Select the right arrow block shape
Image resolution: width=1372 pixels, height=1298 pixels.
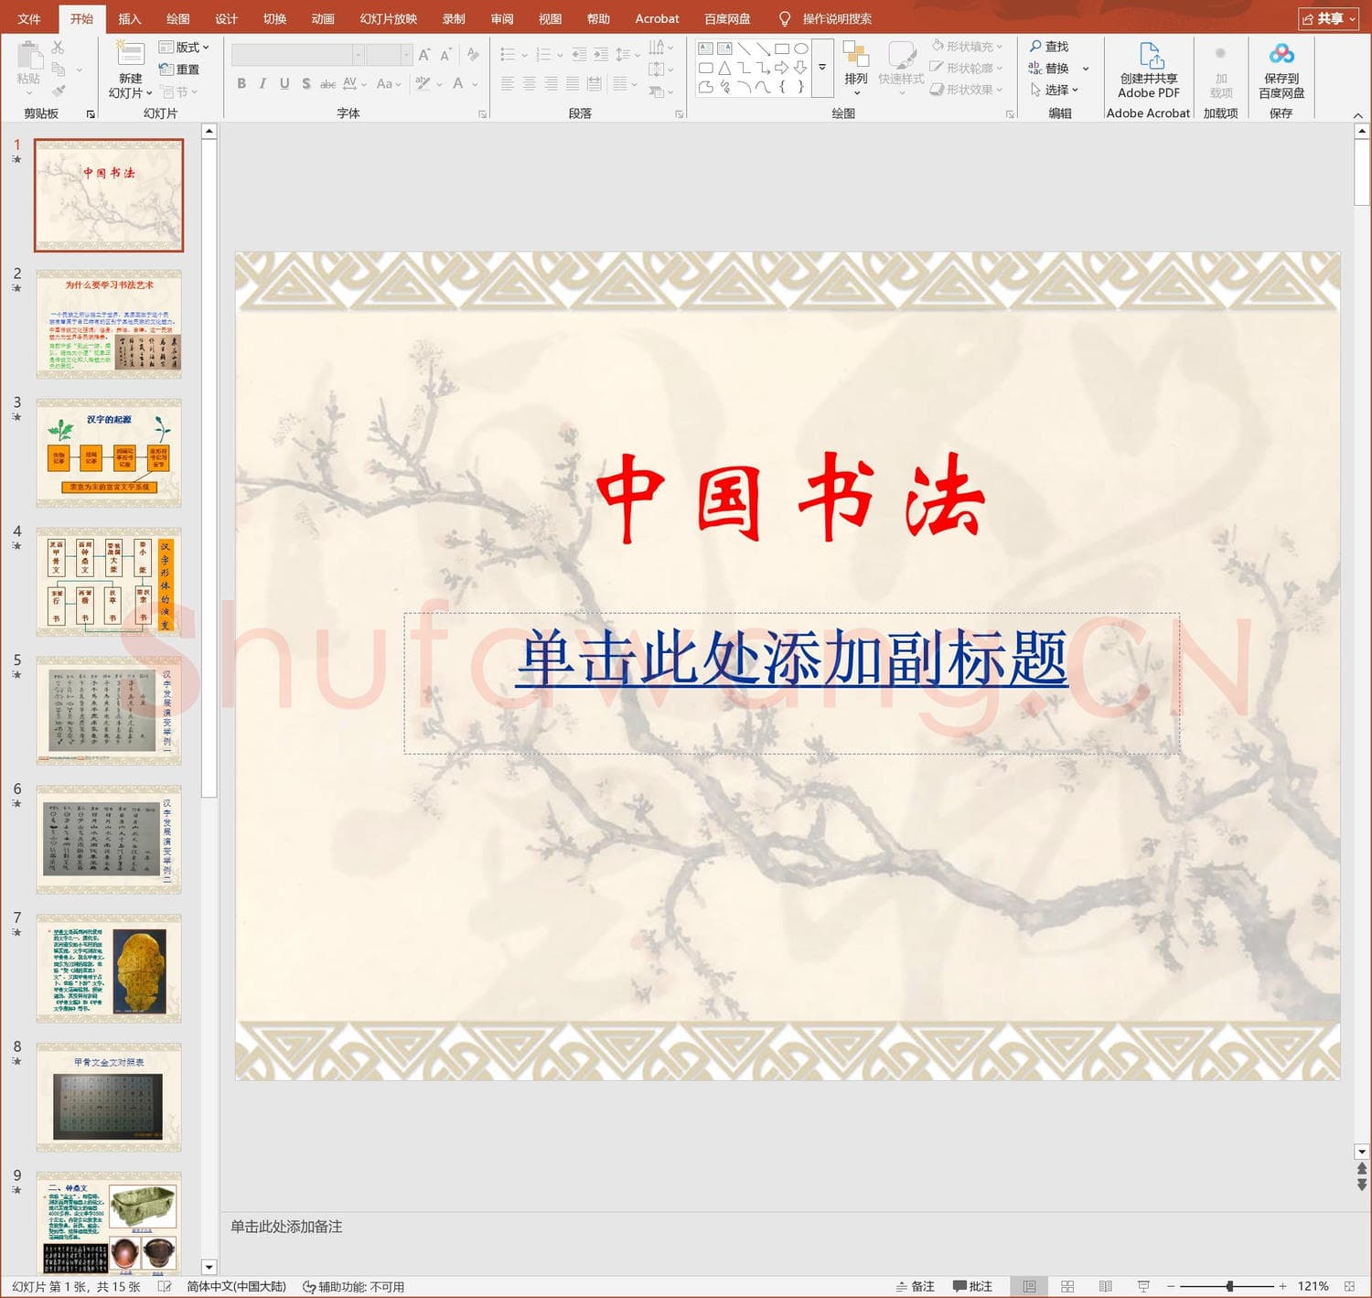[781, 68]
